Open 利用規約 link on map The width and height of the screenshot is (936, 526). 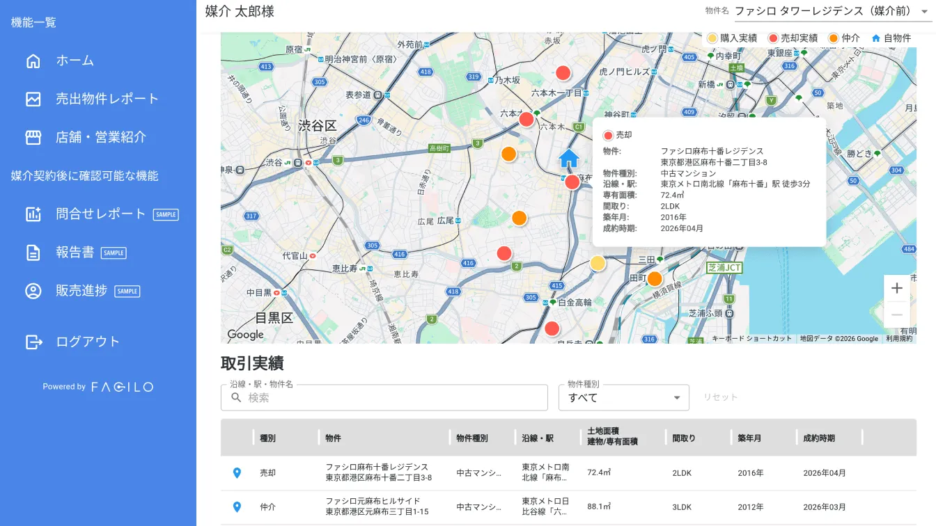[899, 339]
